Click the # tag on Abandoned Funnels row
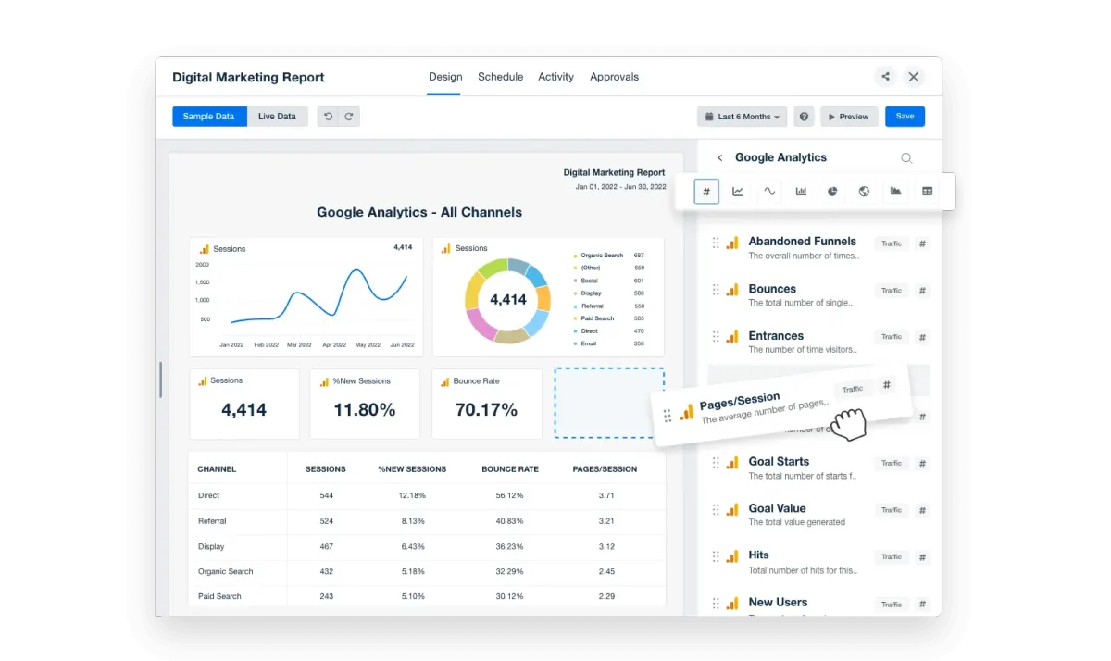 click(922, 243)
